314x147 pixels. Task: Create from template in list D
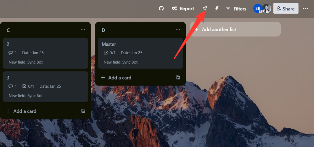coord(178,77)
